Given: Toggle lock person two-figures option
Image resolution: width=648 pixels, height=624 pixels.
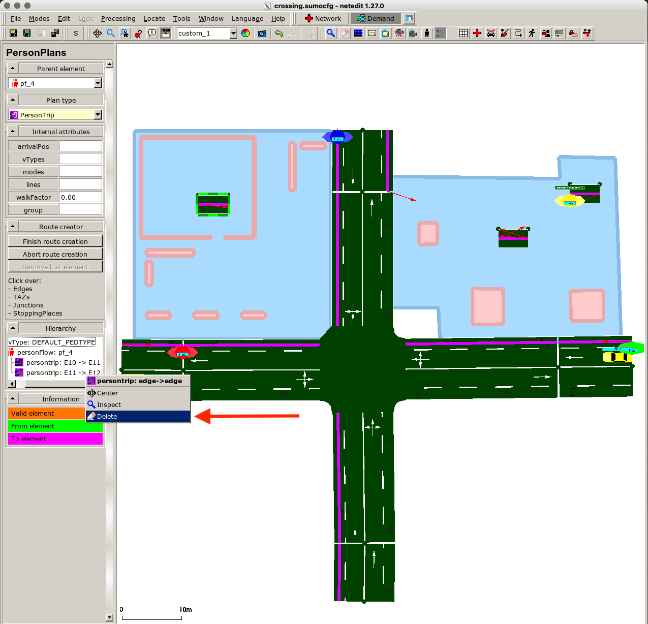Looking at the screenshot, I should coord(546,33).
